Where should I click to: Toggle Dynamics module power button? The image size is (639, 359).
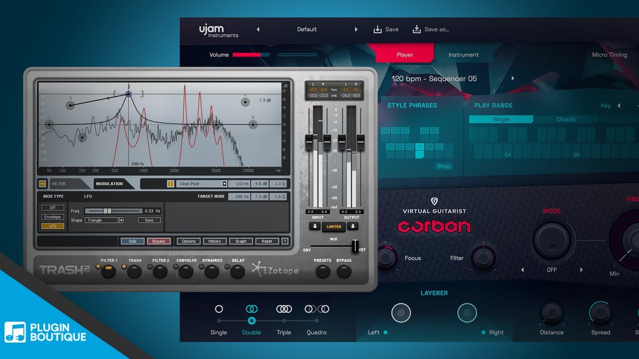(x=202, y=266)
